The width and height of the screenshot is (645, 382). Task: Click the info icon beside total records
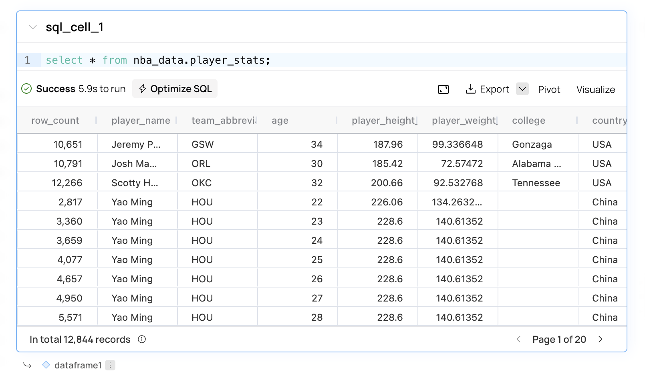tap(142, 339)
